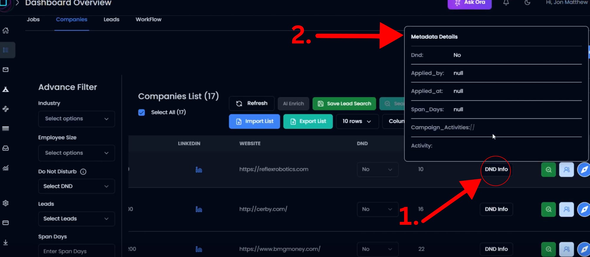Change DND value dropdown for cerby row
The width and height of the screenshot is (590, 257).
(377, 209)
